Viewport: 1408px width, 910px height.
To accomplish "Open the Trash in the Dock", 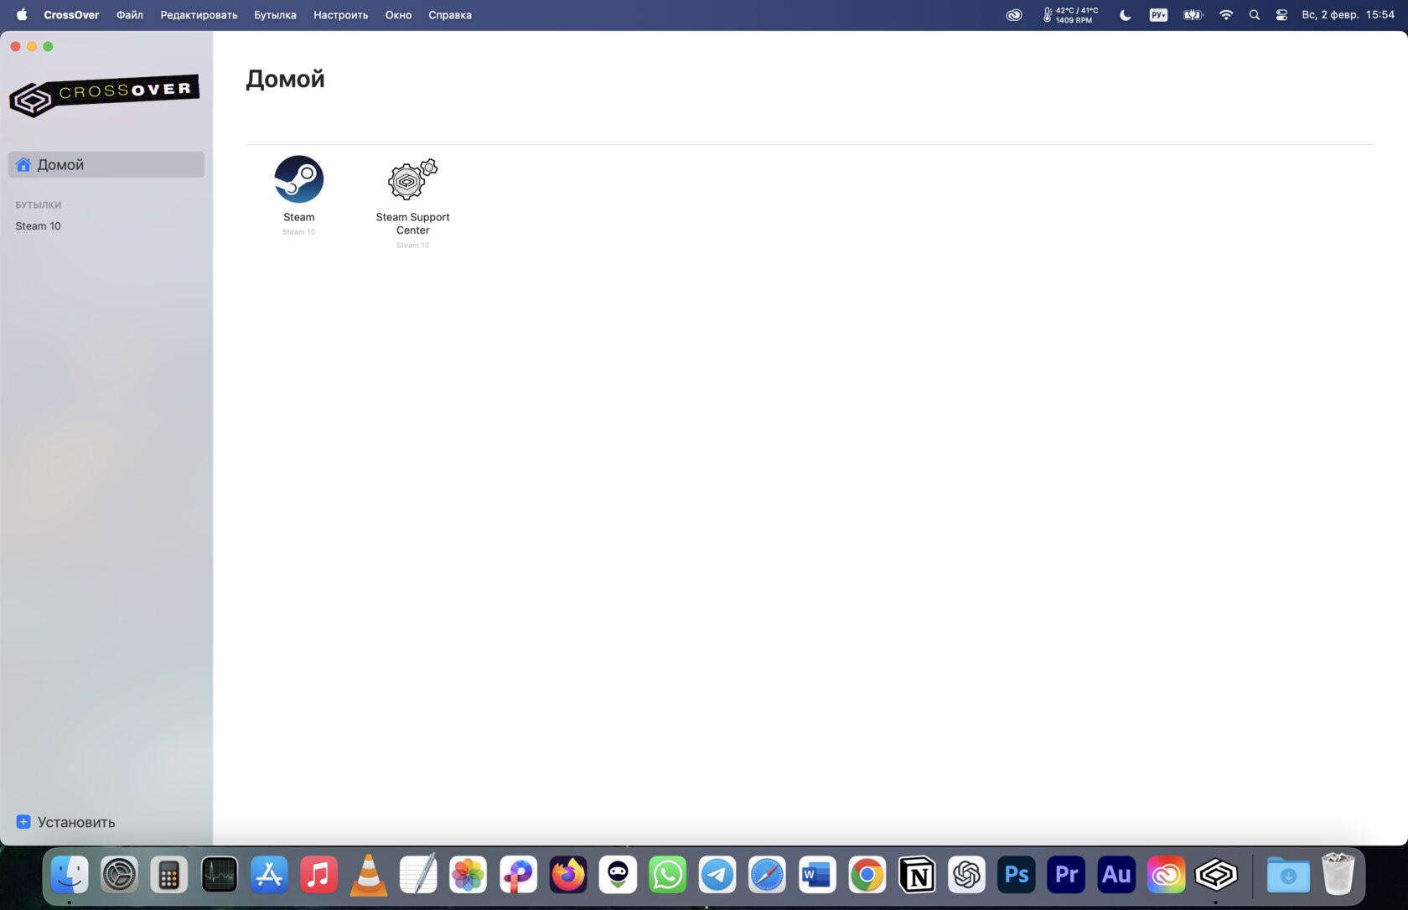I will (1338, 875).
